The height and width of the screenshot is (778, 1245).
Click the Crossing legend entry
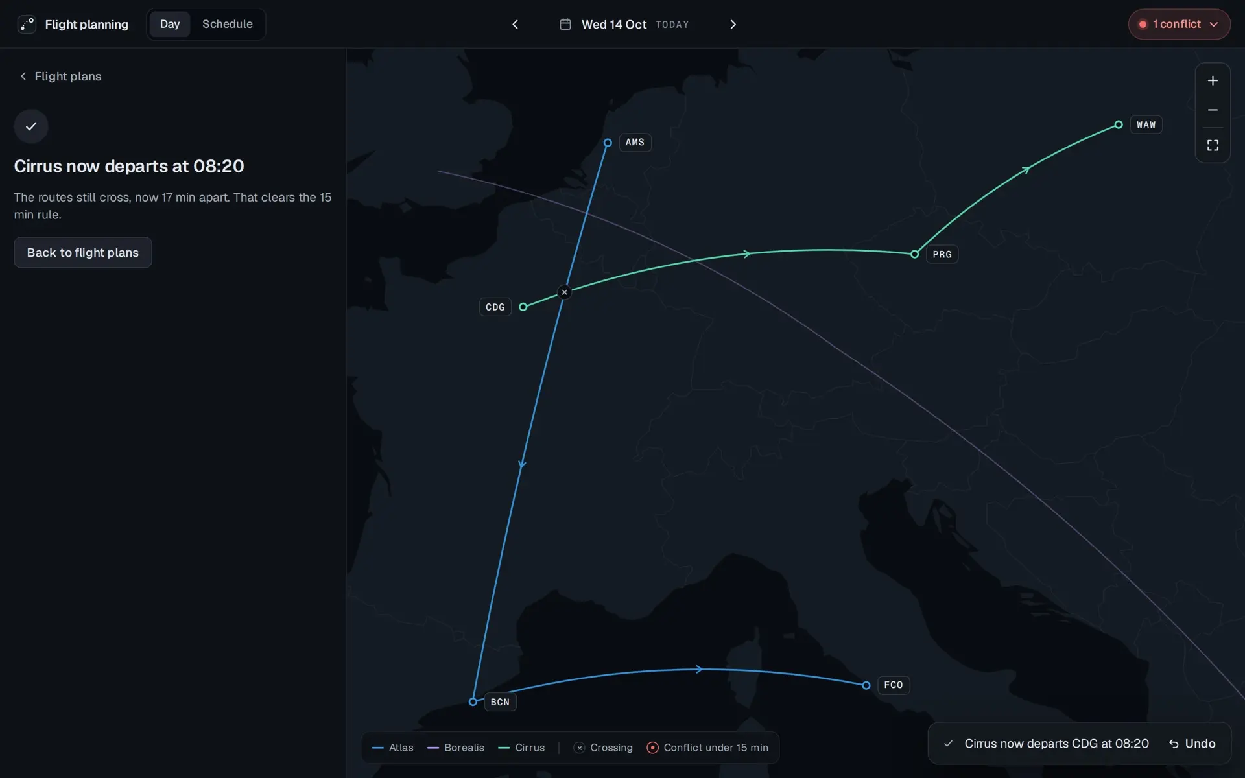603,748
